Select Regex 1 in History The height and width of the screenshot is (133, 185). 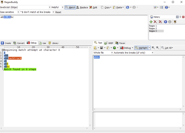coord(153,26)
